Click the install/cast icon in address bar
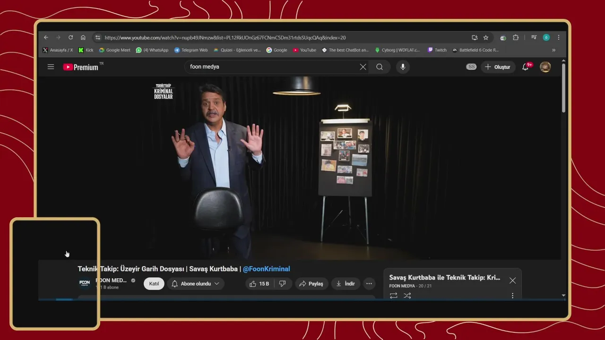 [475, 38]
